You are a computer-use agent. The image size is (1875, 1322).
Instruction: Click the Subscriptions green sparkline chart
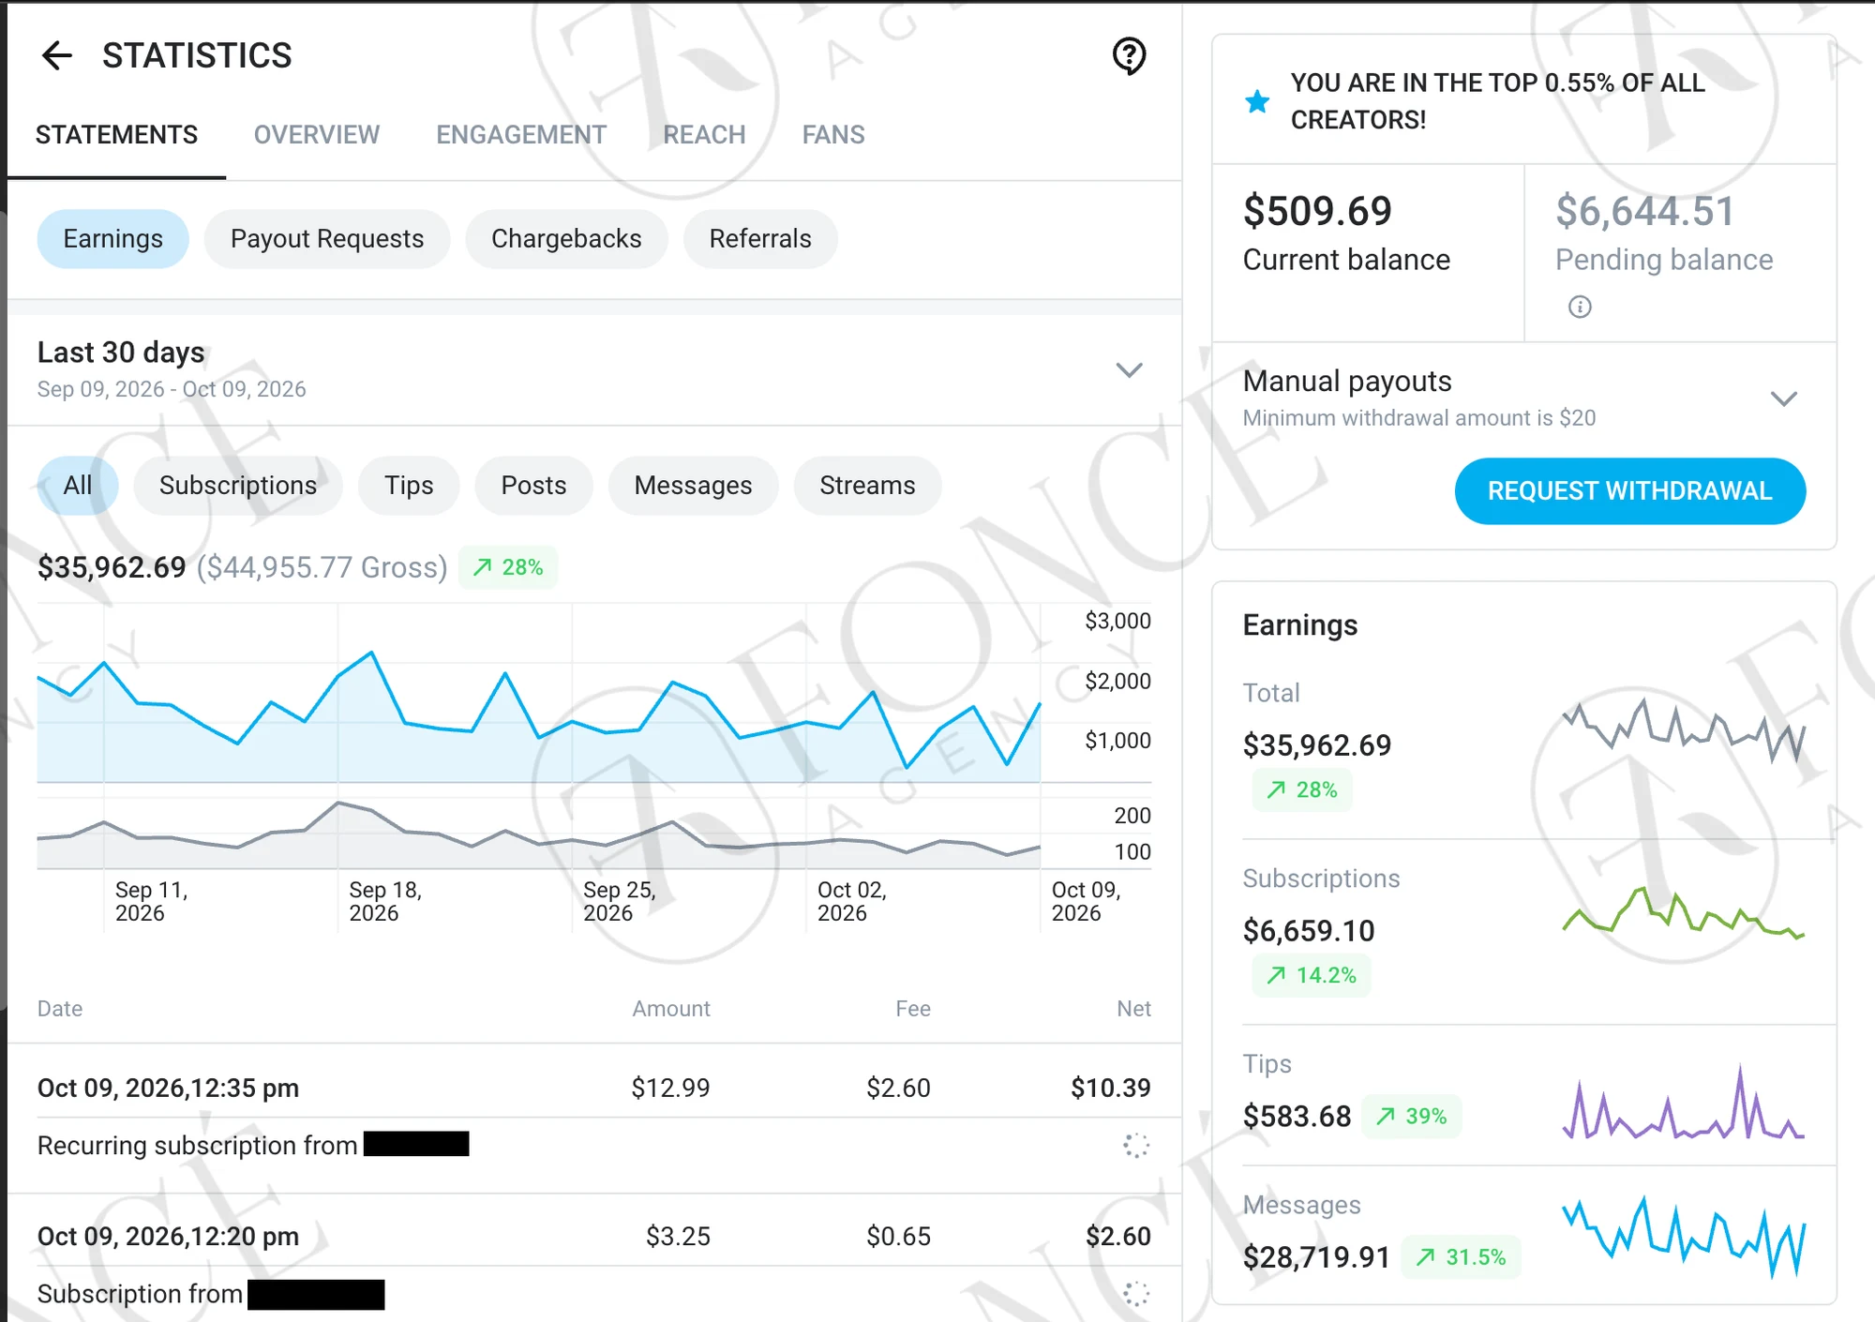point(1684,912)
